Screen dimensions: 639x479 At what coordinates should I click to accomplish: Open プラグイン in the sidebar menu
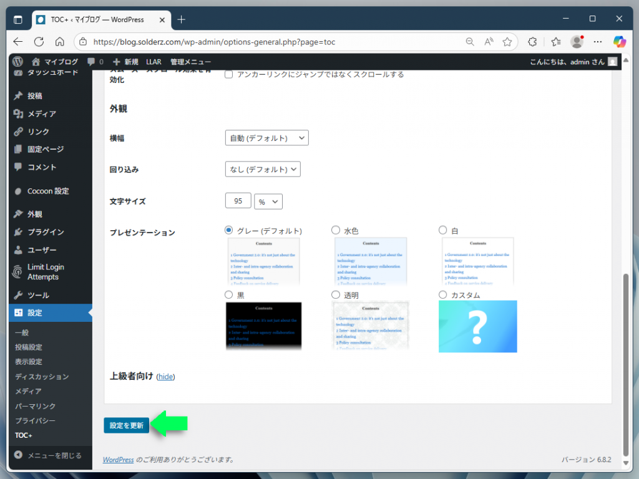pyautogui.click(x=45, y=232)
